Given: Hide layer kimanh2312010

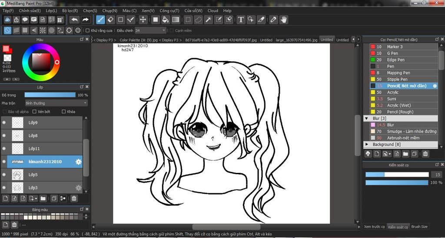Looking at the screenshot, I should [x=4, y=162].
